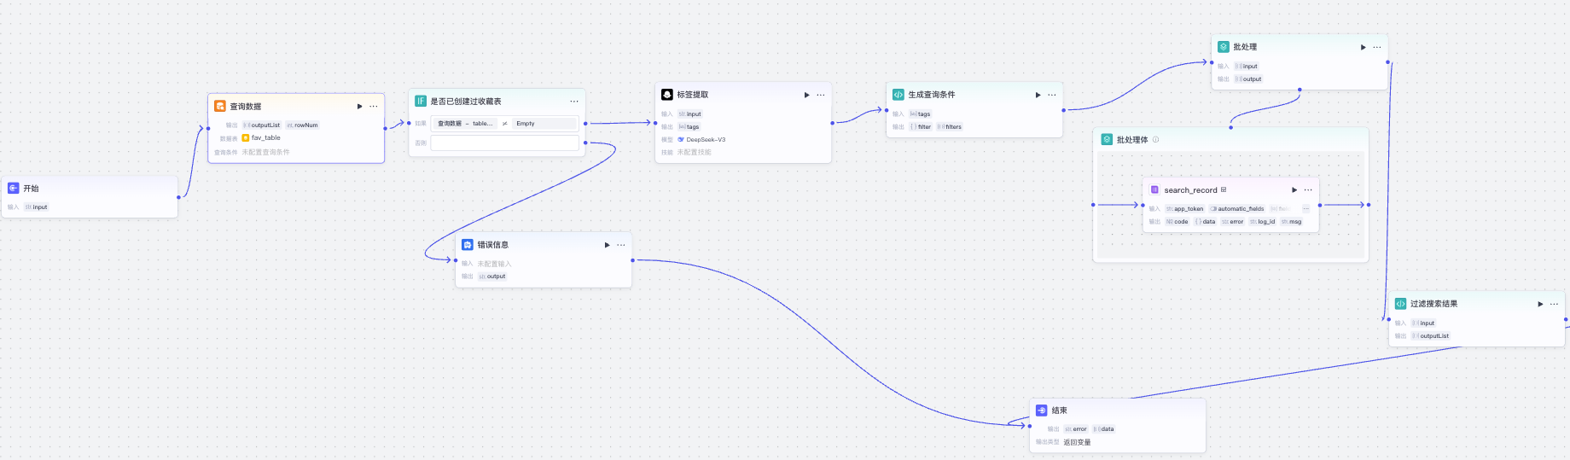Open more options for 生成查询条件 node

point(1052,95)
